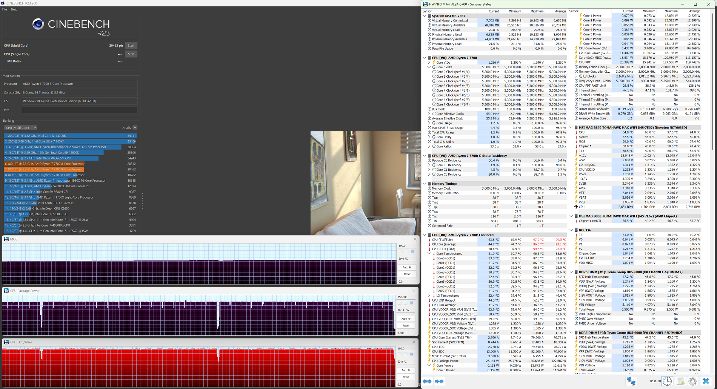Collapse the Core Temperatures node

pyautogui.click(x=429, y=254)
